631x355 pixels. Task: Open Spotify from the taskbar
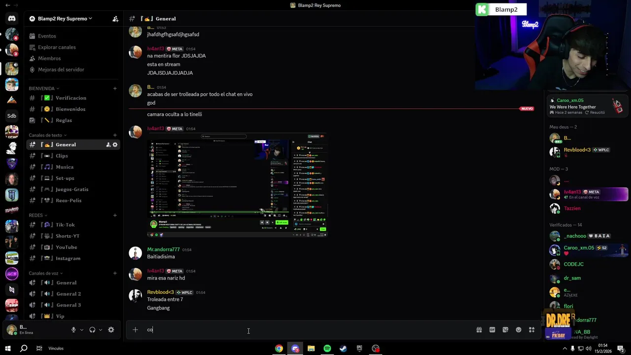tap(327, 349)
